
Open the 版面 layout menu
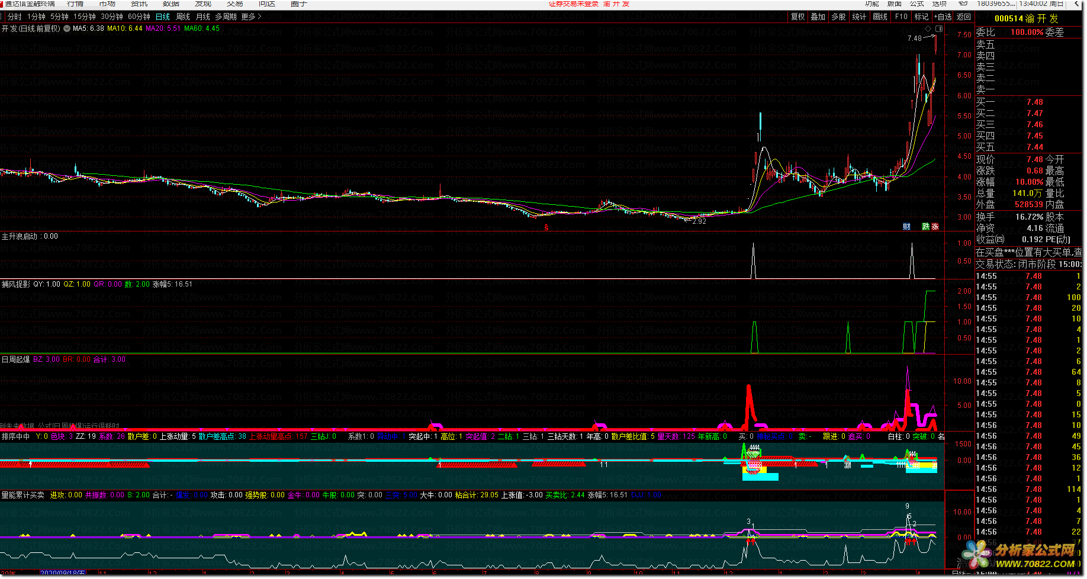(x=895, y=4)
